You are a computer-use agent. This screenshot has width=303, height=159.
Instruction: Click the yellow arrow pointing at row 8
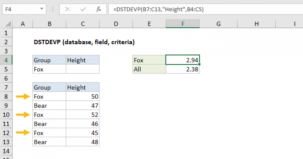click(22, 96)
